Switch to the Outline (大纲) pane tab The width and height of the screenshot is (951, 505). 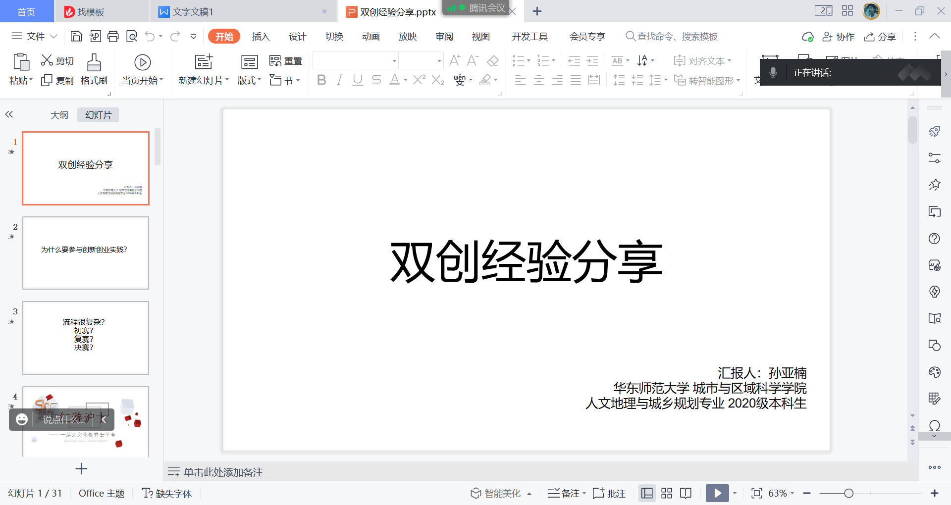[x=59, y=115]
